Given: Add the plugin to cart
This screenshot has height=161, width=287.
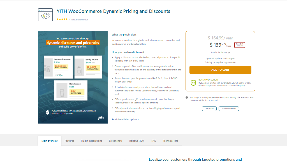Looking at the screenshot, I should click(x=220, y=70).
